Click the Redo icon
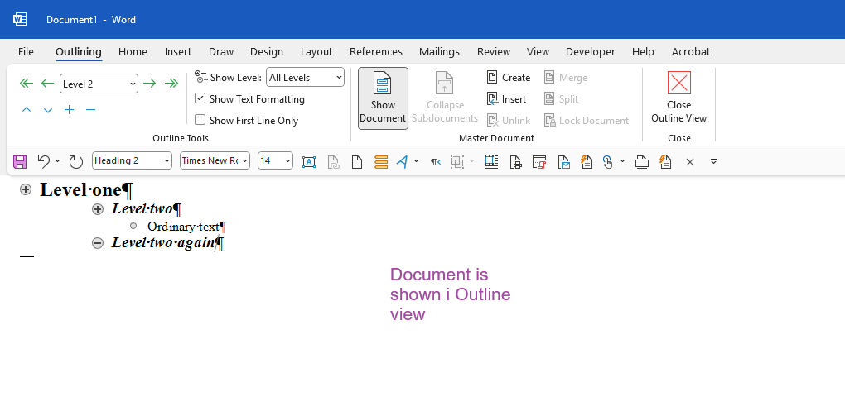Screen dimensions: 845x416 click(x=76, y=161)
